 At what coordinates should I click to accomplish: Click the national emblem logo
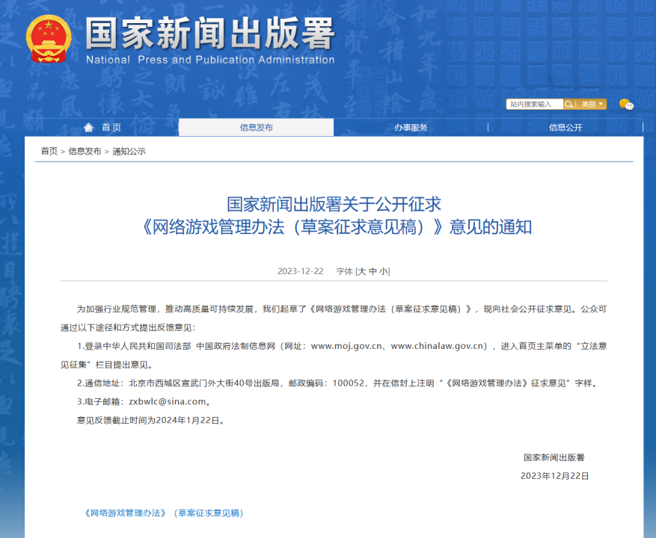(x=49, y=39)
